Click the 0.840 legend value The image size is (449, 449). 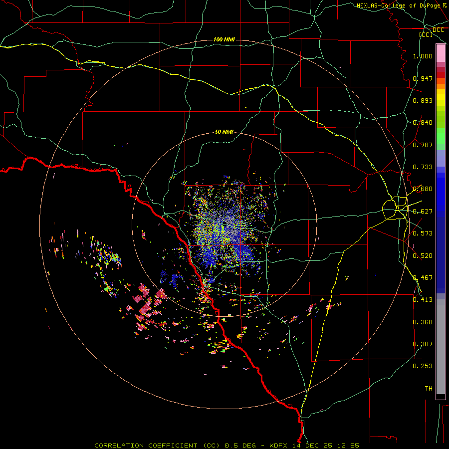(423, 123)
